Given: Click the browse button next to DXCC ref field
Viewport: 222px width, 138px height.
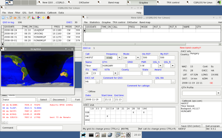Looking at the screenshot, I should (98, 82).
